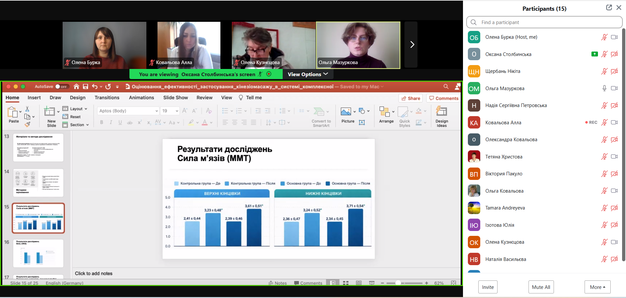Click the Invite button
This screenshot has width=626, height=298.
coord(488,287)
